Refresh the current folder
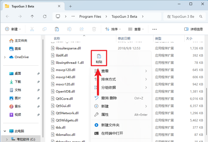 tap(45, 17)
